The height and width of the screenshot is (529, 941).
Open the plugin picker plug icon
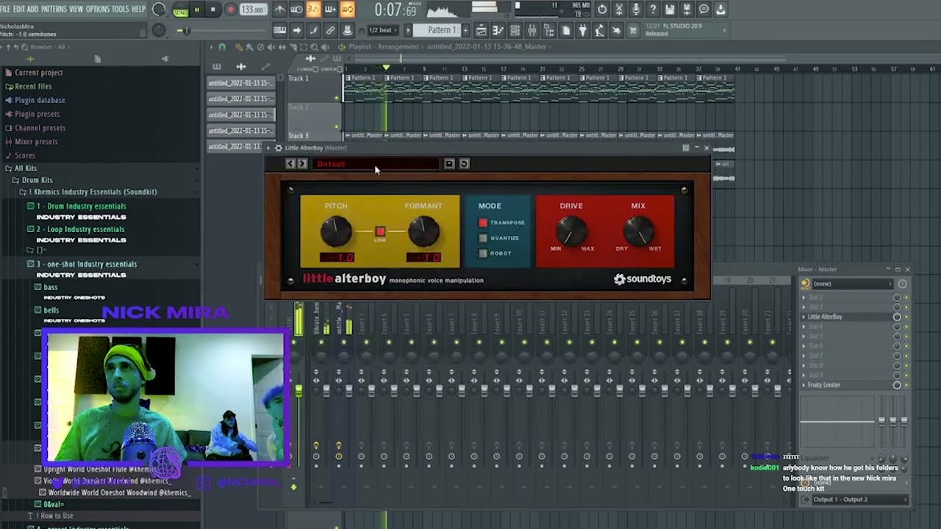582,30
